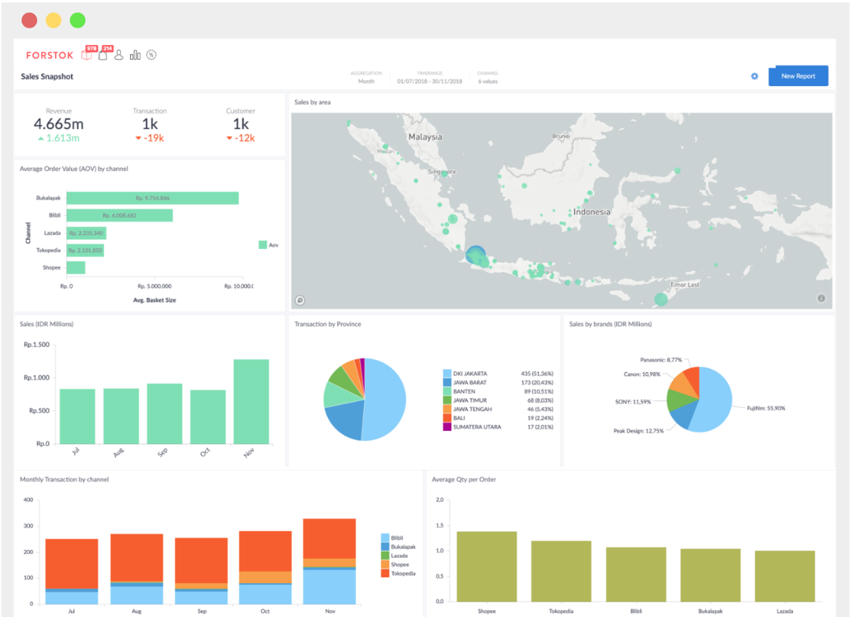This screenshot has width=852, height=617.
Task: Toggle JAWA TENGAH legend entry
Action: tap(467, 409)
